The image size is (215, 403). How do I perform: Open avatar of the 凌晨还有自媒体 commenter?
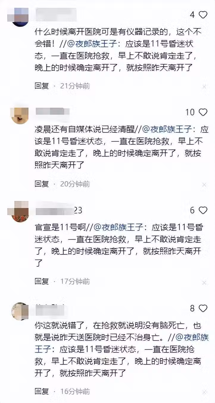(x=20, y=115)
